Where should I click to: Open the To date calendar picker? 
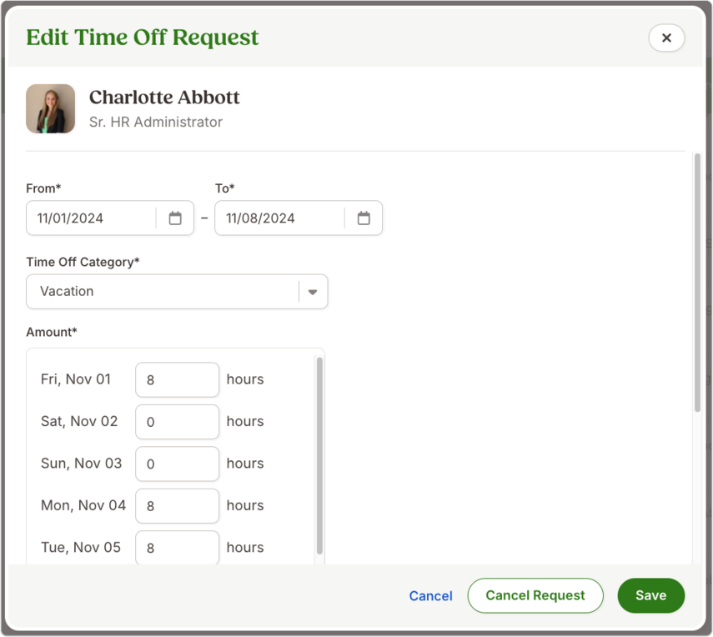tap(364, 218)
